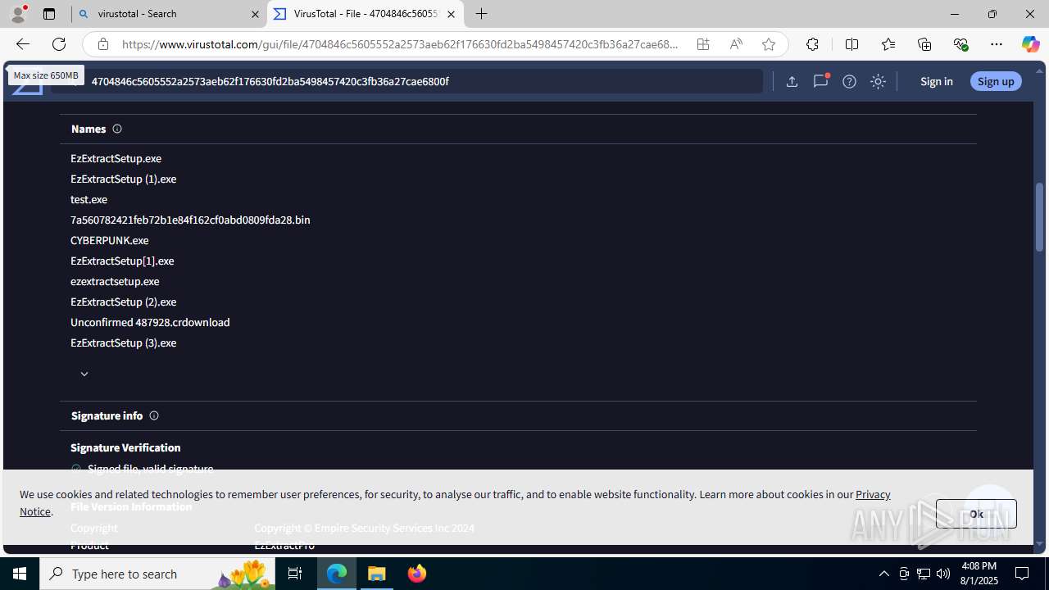The height and width of the screenshot is (590, 1049).
Task: Open Extensions puzzle icon
Action: click(x=812, y=44)
